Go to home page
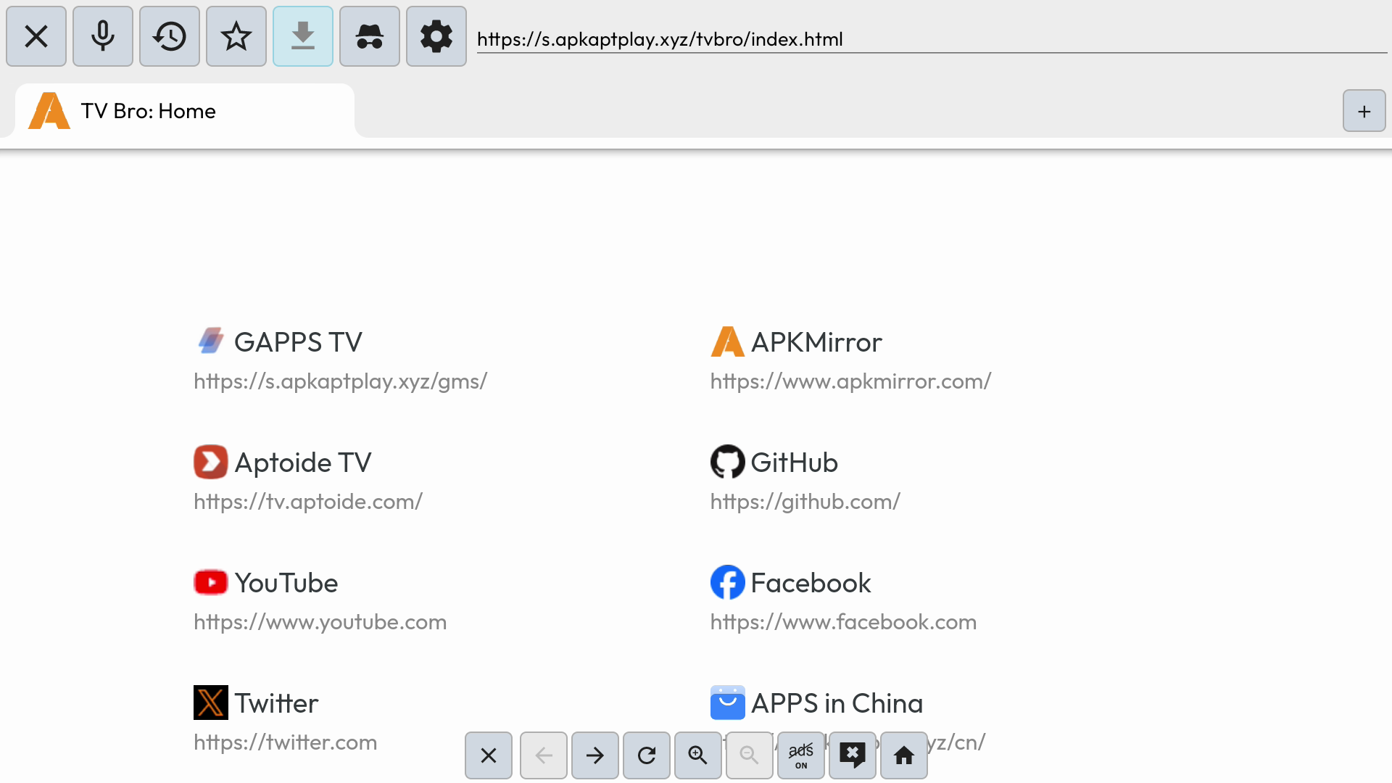Image resolution: width=1392 pixels, height=783 pixels. tap(904, 755)
